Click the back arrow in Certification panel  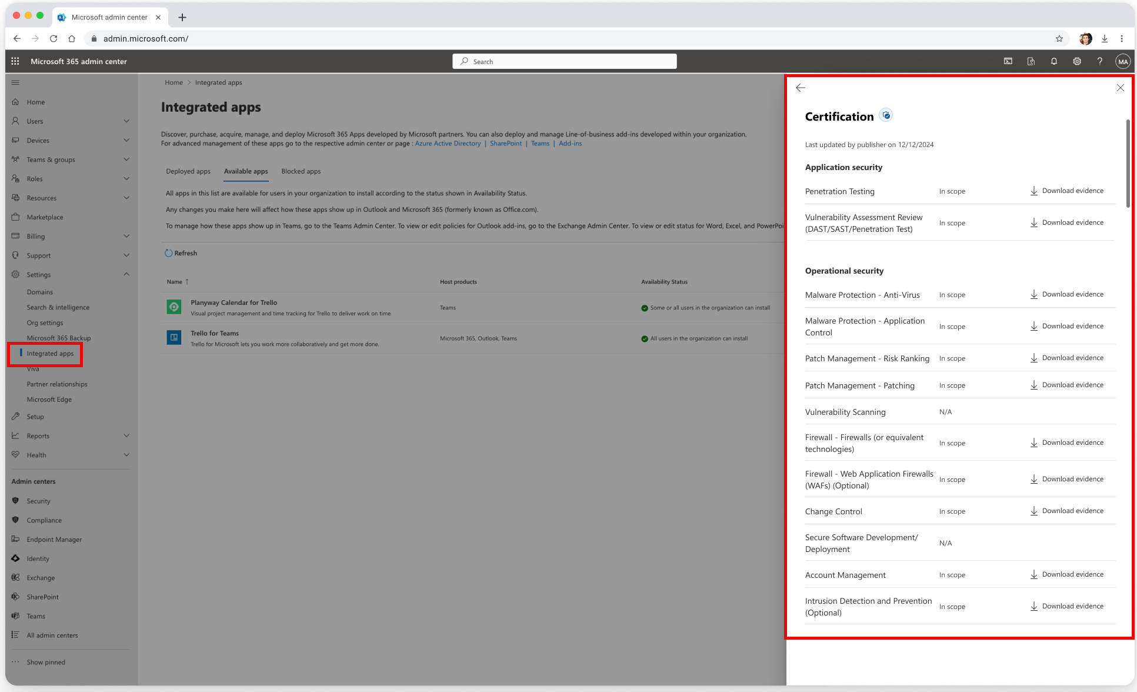pyautogui.click(x=801, y=88)
